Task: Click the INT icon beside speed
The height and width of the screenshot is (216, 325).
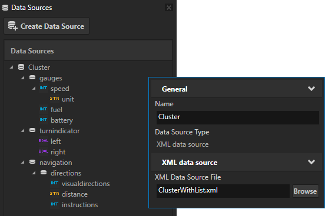Action: point(44,88)
